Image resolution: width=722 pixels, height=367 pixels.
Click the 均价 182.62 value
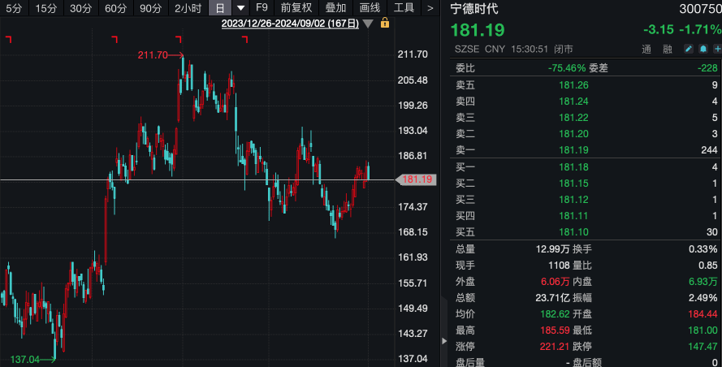coord(555,314)
